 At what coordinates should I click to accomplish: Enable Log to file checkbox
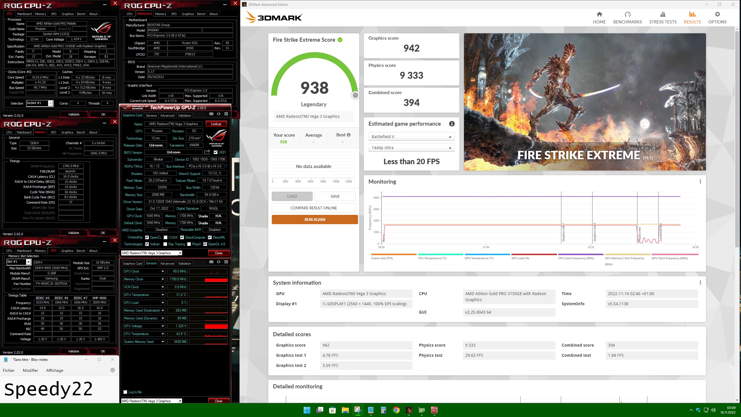[x=125, y=392]
